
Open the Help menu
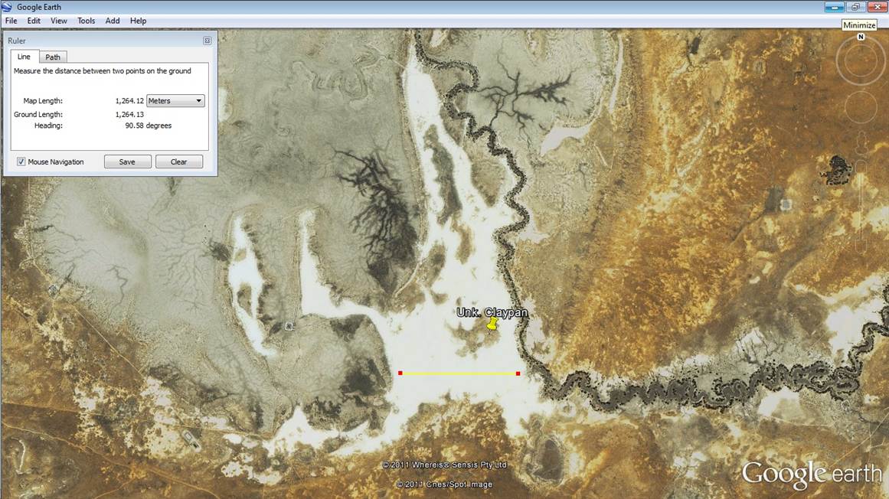138,21
